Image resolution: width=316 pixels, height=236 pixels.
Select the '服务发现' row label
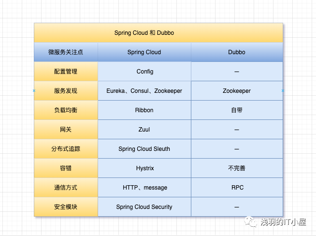(66, 91)
